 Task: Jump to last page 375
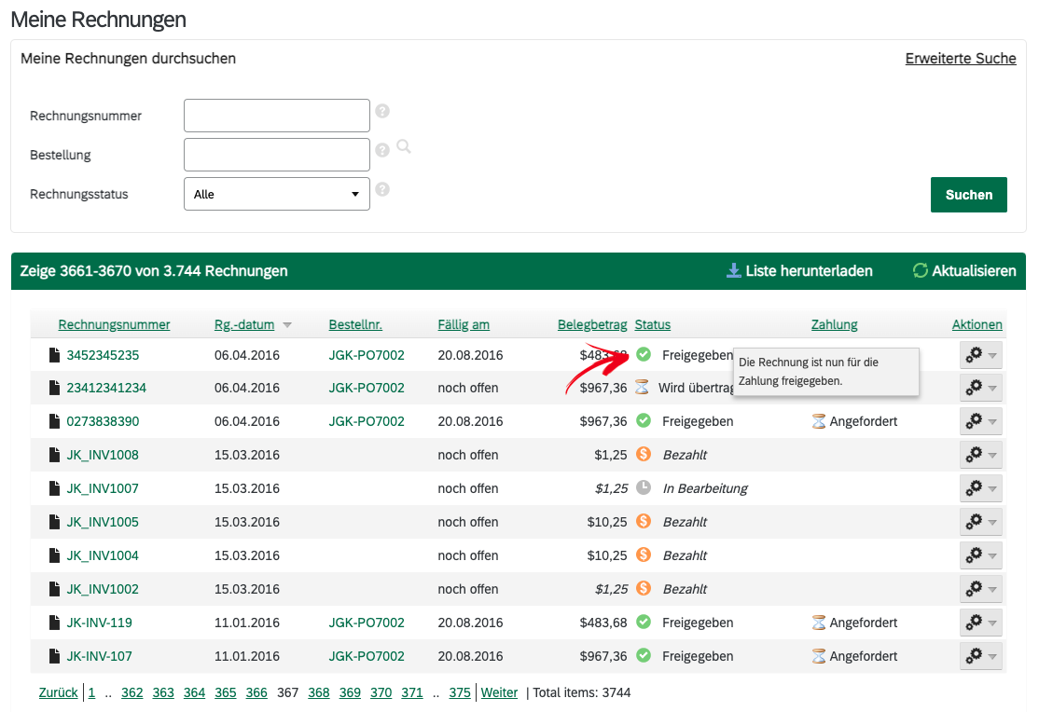[460, 692]
